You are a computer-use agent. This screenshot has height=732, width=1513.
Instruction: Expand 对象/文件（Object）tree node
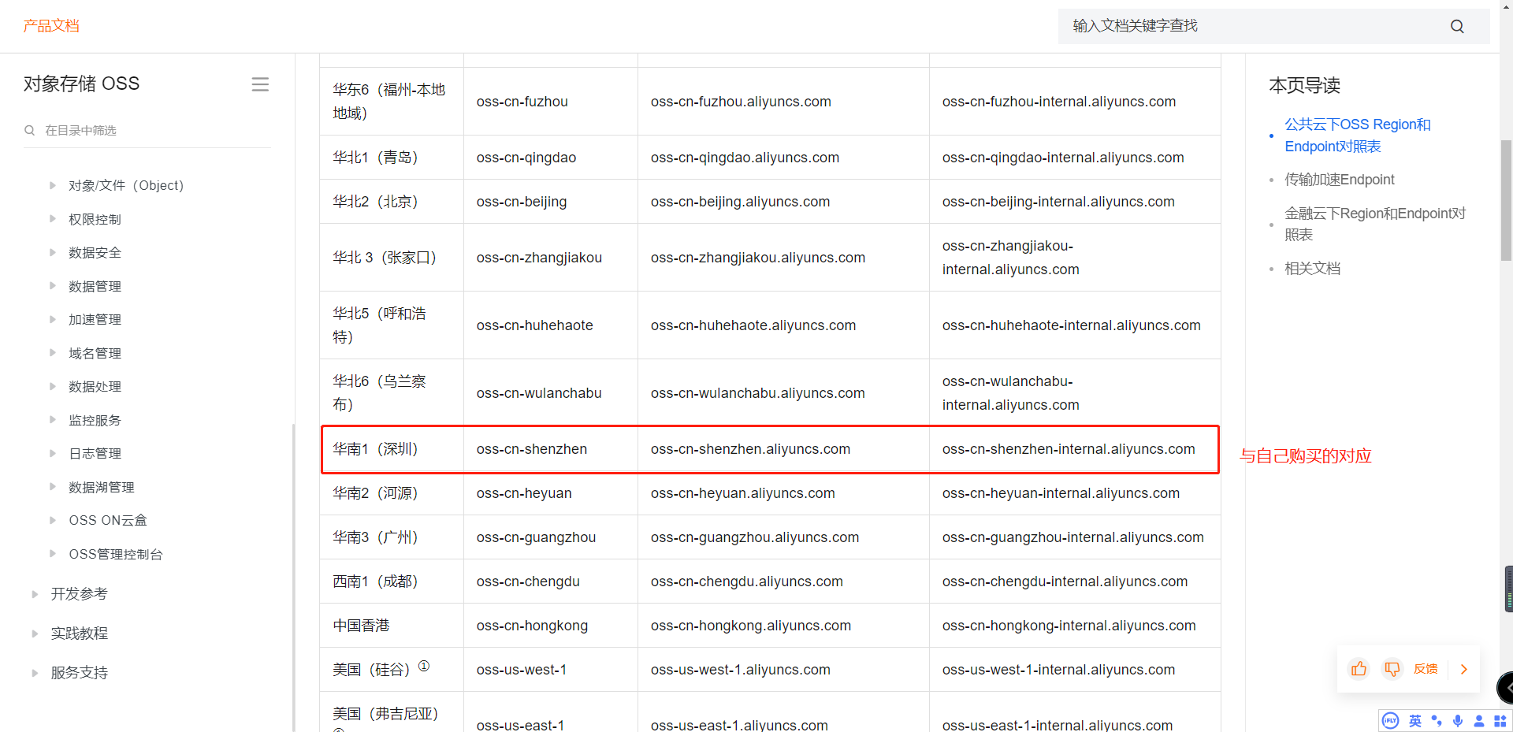(x=53, y=185)
